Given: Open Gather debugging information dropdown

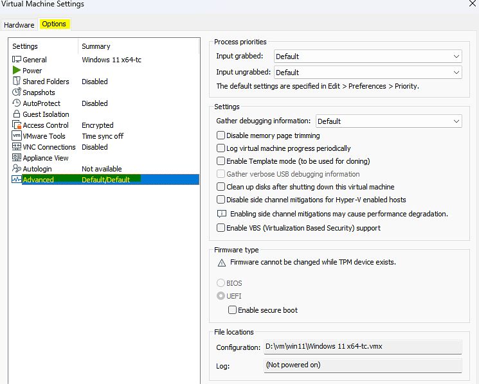Looking at the screenshot, I should tap(388, 121).
